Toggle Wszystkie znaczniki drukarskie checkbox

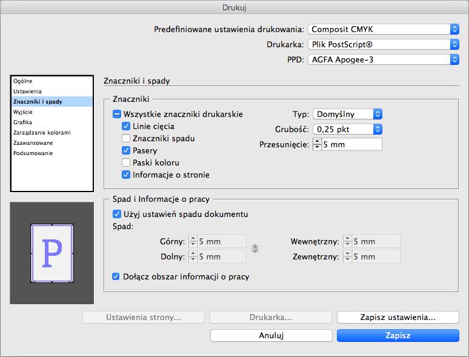pos(117,114)
